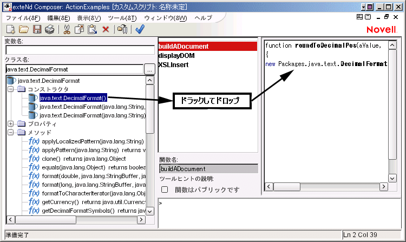Viewport: 406px width, 242px height.
Task: Select constructor java.text.DecimalFormat(java.lang.String, row
Action: click(x=92, y=107)
